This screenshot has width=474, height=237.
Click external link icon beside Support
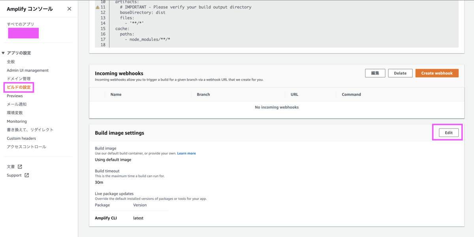pos(27,175)
